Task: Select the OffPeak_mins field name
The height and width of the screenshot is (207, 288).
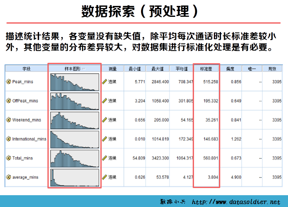Action: [25, 101]
